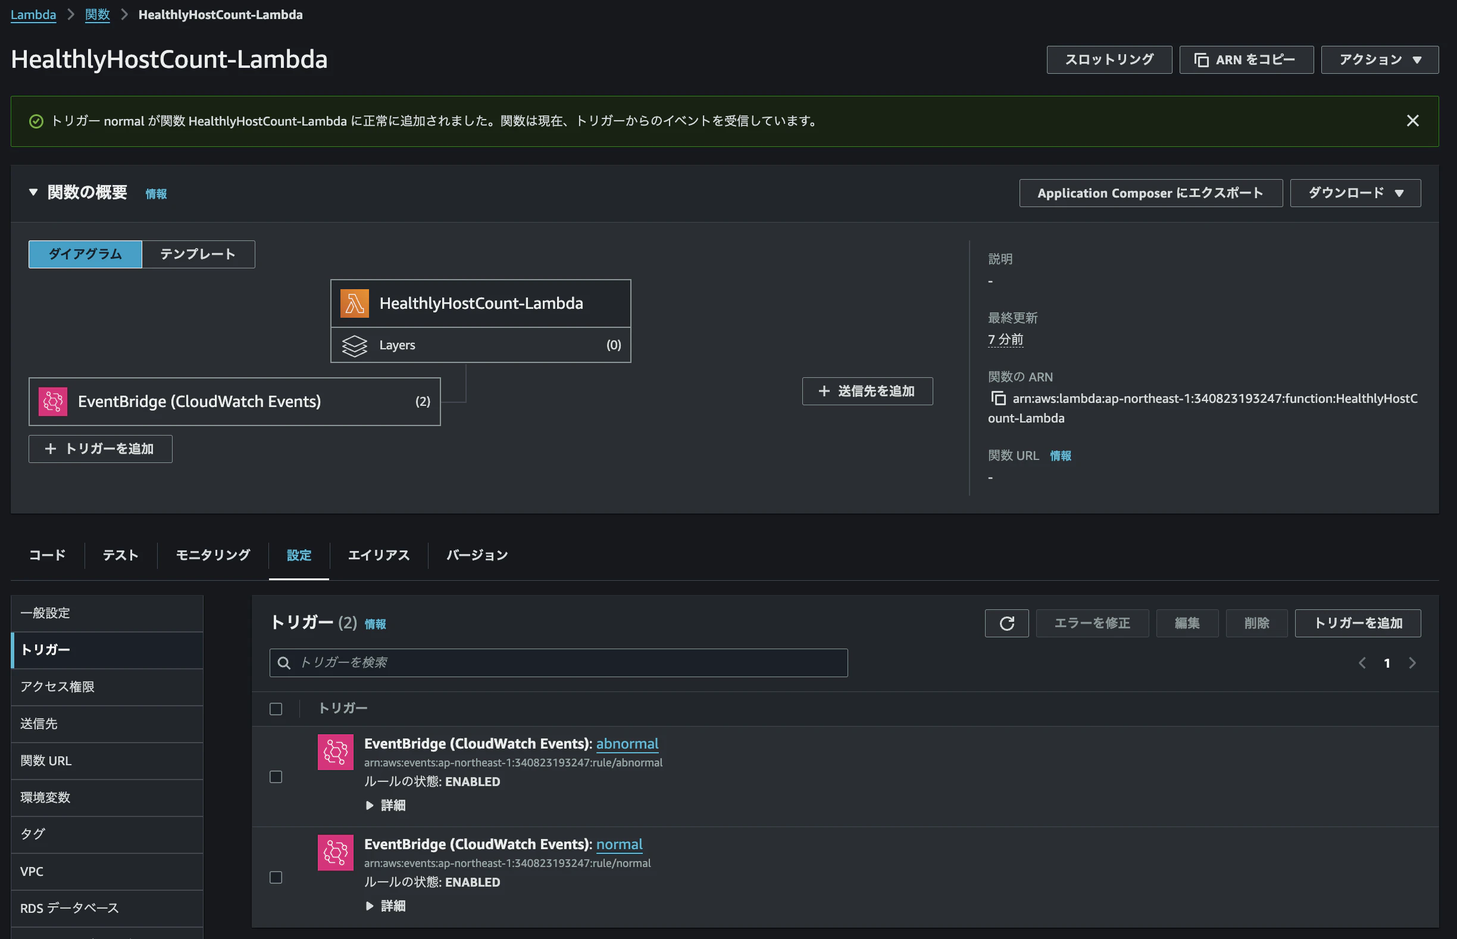Refresh the triggers list
Screen dimensions: 1457x939
tap(1006, 623)
